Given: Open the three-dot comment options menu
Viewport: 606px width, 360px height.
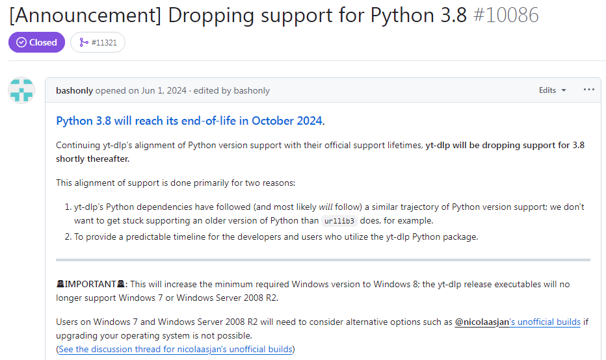Looking at the screenshot, I should [x=589, y=90].
